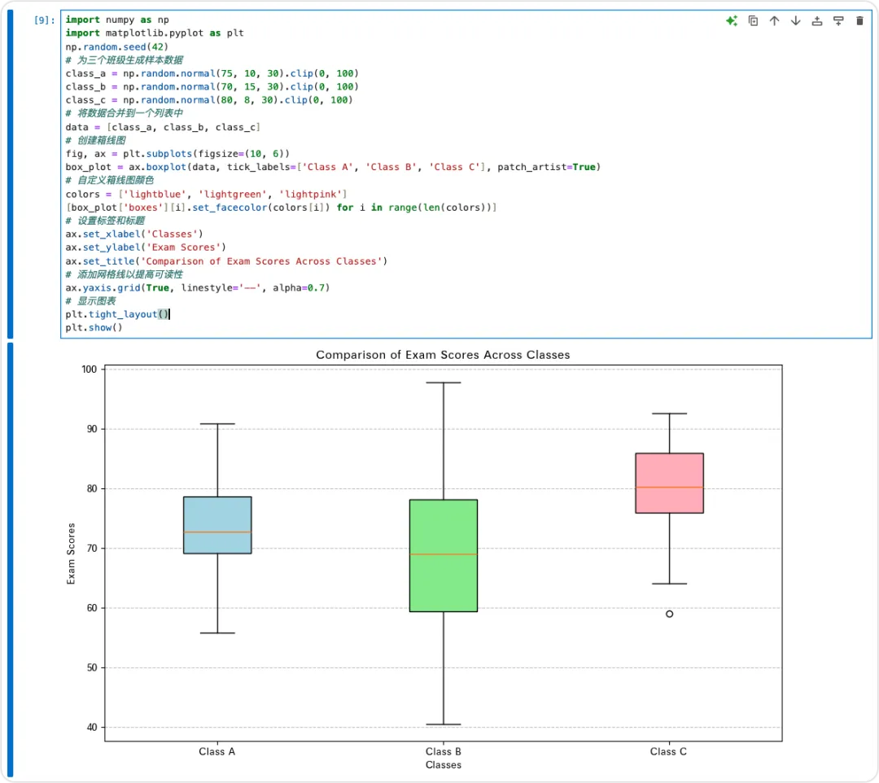Click the 'Class B' x-axis tick label
879x783 pixels.
click(444, 751)
